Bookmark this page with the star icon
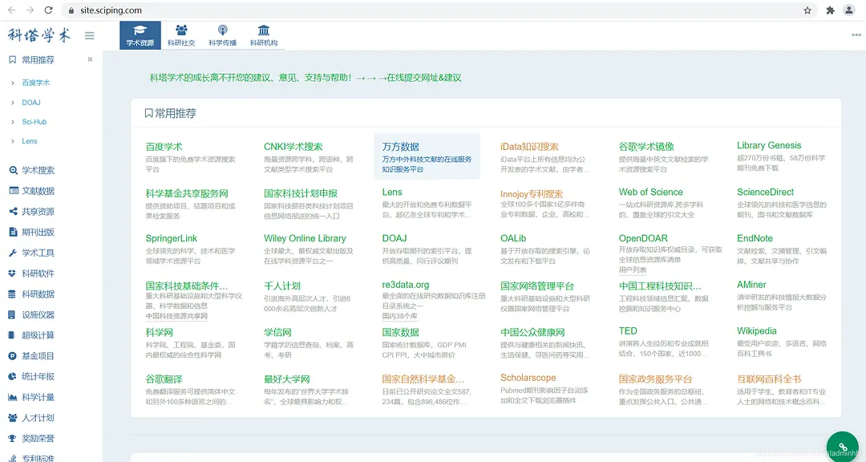This screenshot has height=462, width=866. (x=807, y=10)
